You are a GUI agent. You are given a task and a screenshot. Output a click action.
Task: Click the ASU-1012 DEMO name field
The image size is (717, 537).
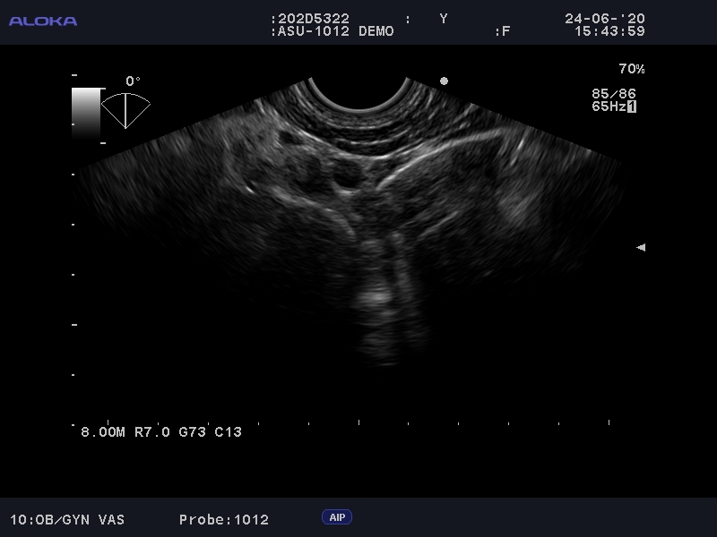[333, 31]
